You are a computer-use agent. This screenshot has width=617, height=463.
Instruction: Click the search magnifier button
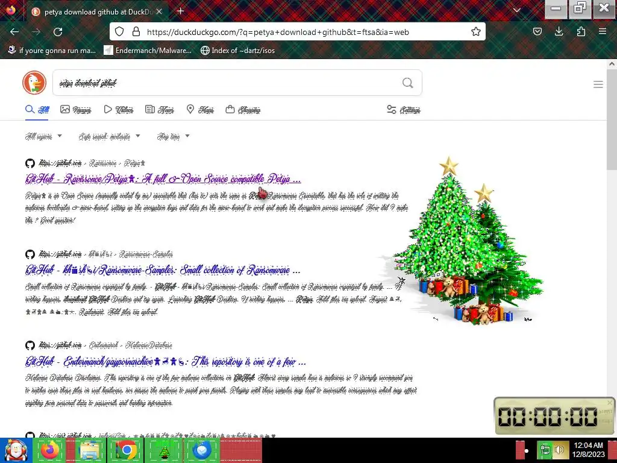[x=408, y=83]
